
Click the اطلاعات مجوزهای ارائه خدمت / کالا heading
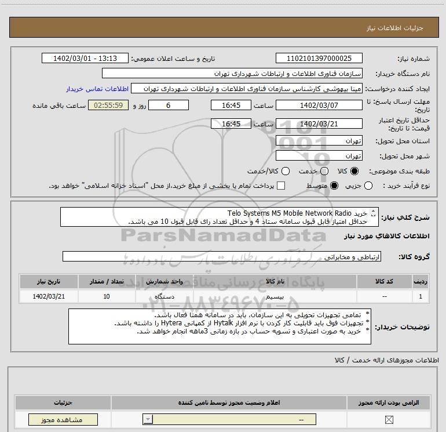[387, 360]
